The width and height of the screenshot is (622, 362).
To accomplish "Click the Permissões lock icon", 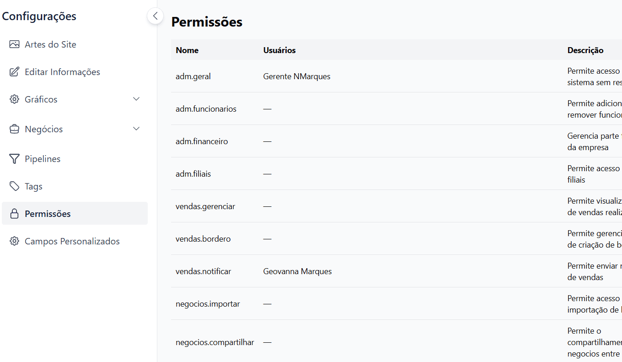I will [14, 213].
